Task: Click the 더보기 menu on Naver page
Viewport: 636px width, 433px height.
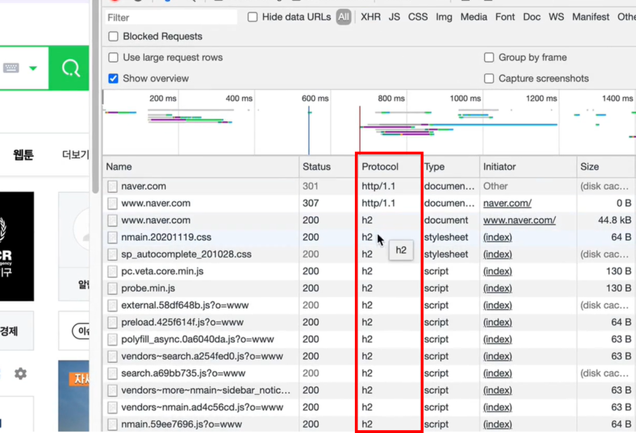Action: click(76, 154)
